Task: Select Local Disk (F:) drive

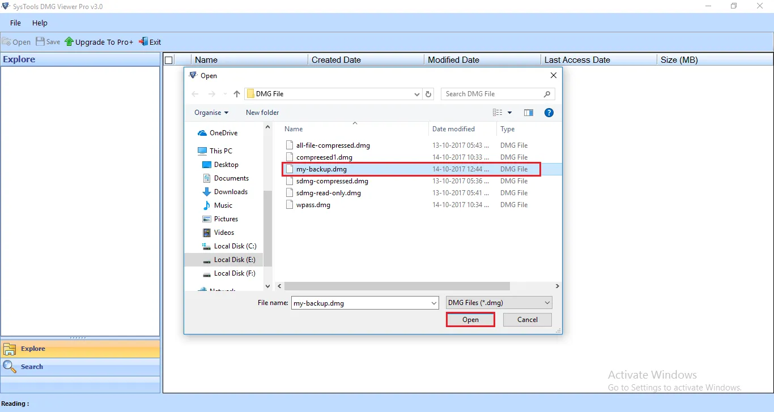Action: coord(229,273)
